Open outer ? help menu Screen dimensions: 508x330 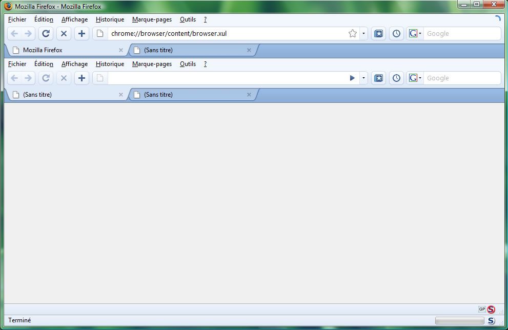(205, 19)
